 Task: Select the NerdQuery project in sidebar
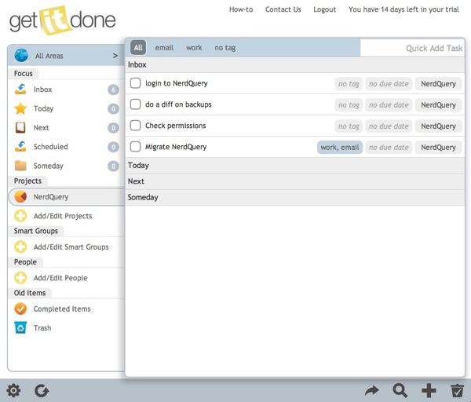tap(67, 197)
